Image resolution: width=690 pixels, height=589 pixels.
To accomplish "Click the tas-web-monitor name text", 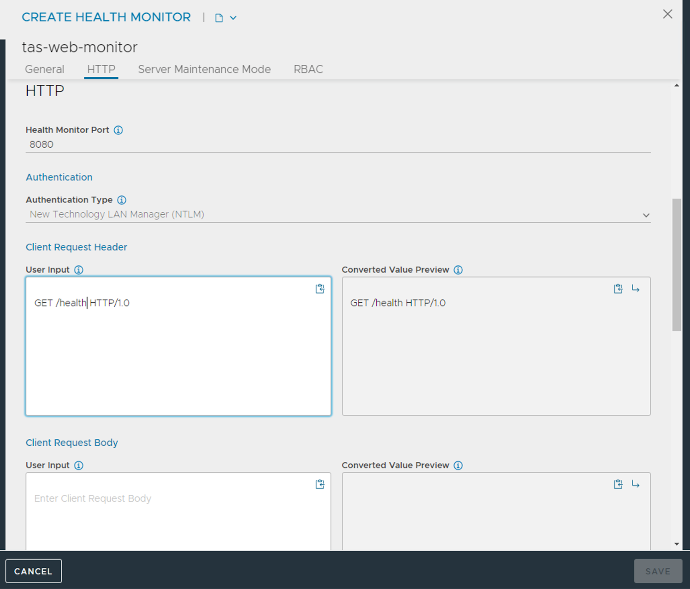I will point(80,47).
